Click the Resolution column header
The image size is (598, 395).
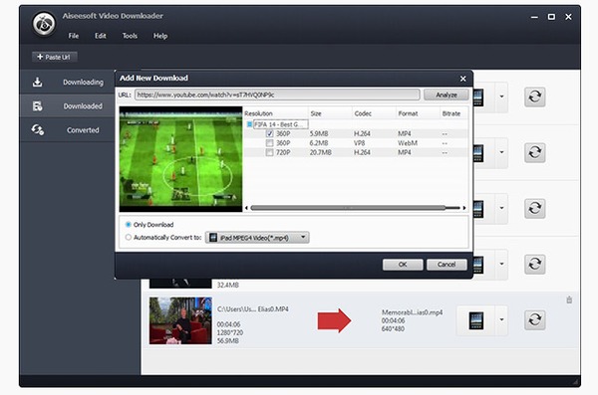pyautogui.click(x=276, y=113)
